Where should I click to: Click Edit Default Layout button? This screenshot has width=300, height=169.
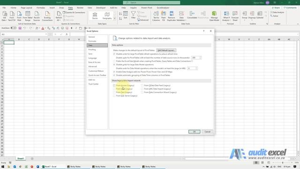(166, 50)
